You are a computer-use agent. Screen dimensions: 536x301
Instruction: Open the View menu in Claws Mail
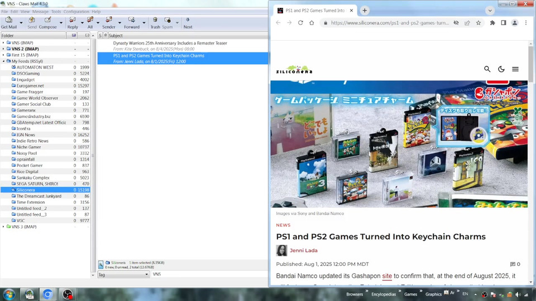25,12
